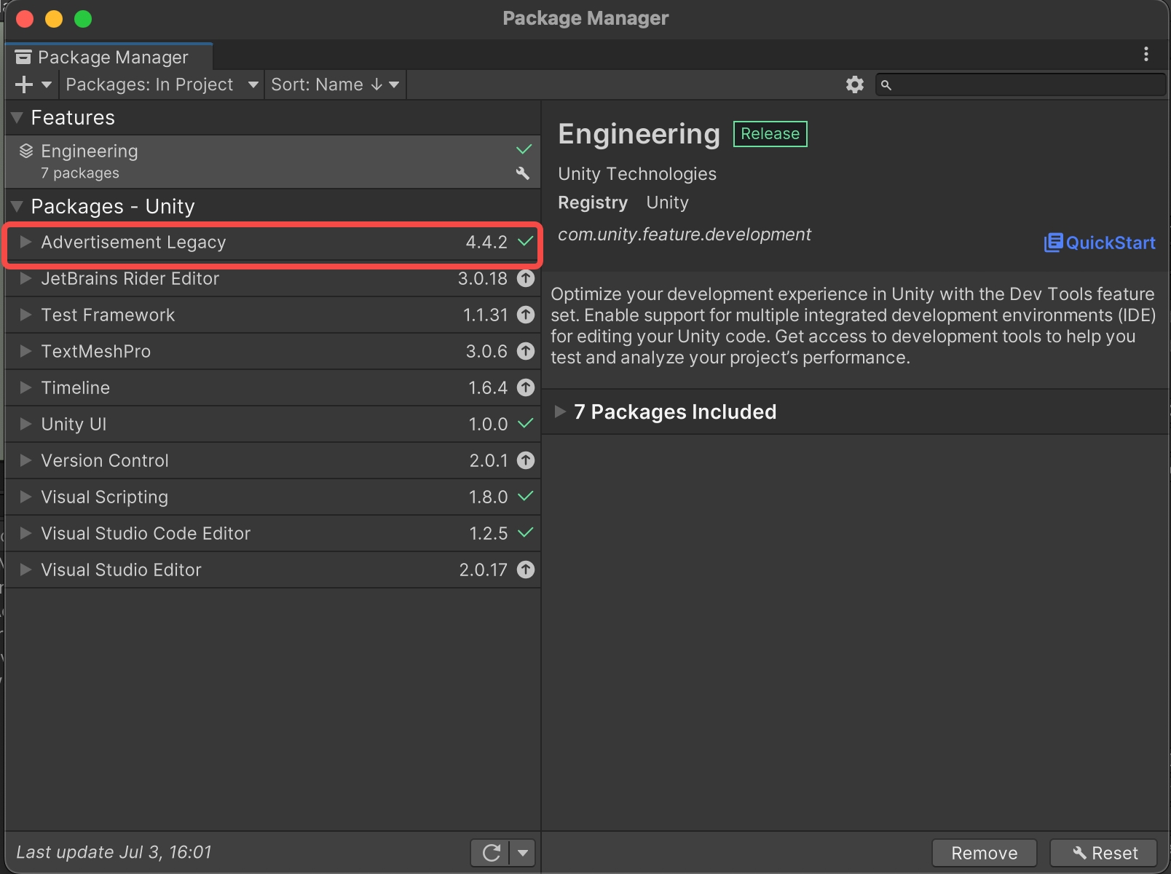Select JetBrains Rider Editor package
Viewport: 1171px width, 874px height.
[x=273, y=278]
